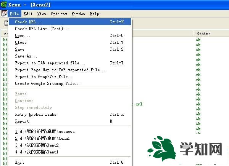Choose Open... menu entry
Viewport: 229px width, 166px height.
70,35
